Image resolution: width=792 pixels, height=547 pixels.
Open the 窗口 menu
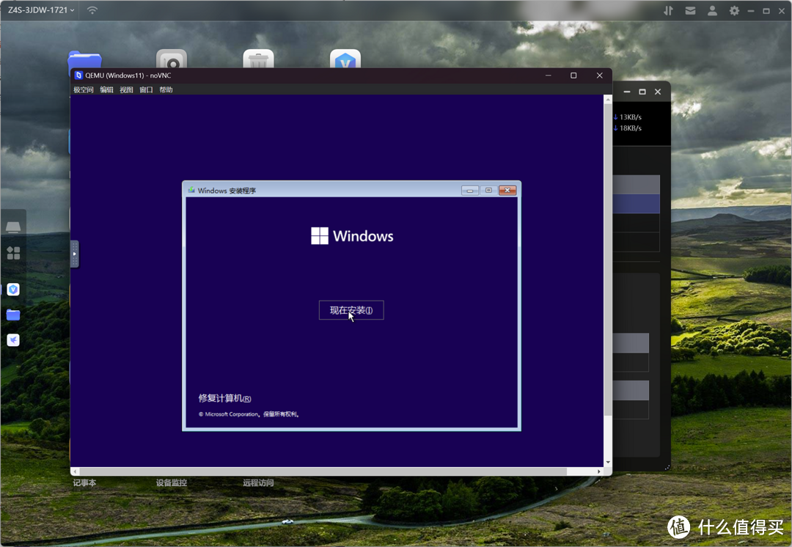146,90
